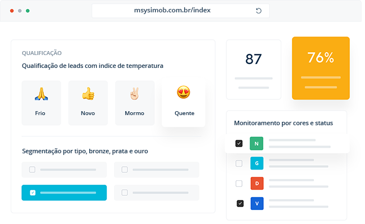Click heading Segmentação por tipo, bronze, prata e ouro

tap(85, 151)
